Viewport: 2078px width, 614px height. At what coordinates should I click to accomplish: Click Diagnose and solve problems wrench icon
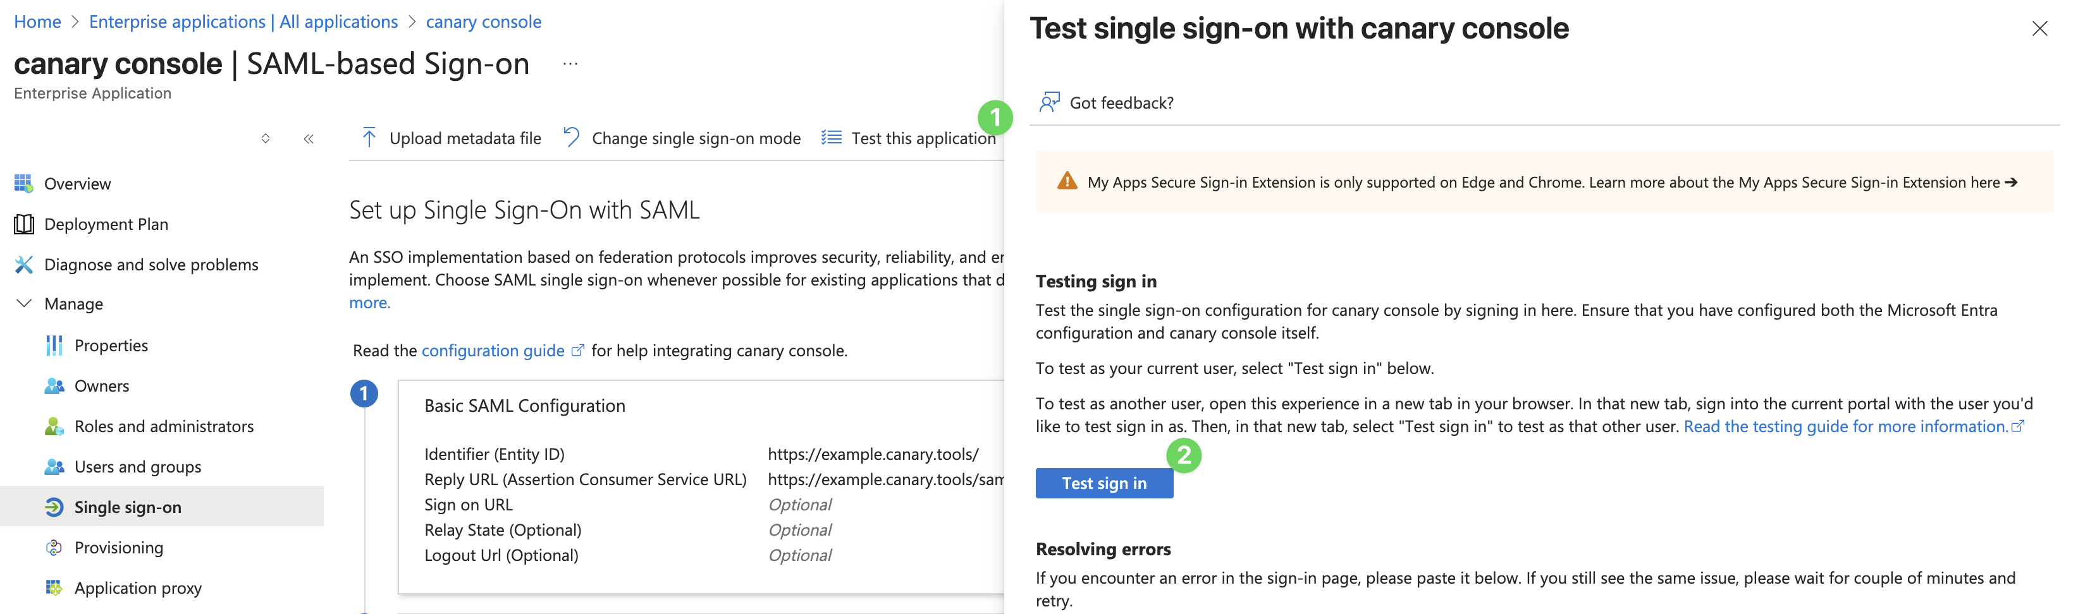tap(23, 264)
